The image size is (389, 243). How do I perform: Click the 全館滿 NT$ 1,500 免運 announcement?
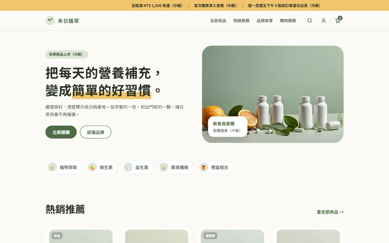pyautogui.click(x=158, y=5)
